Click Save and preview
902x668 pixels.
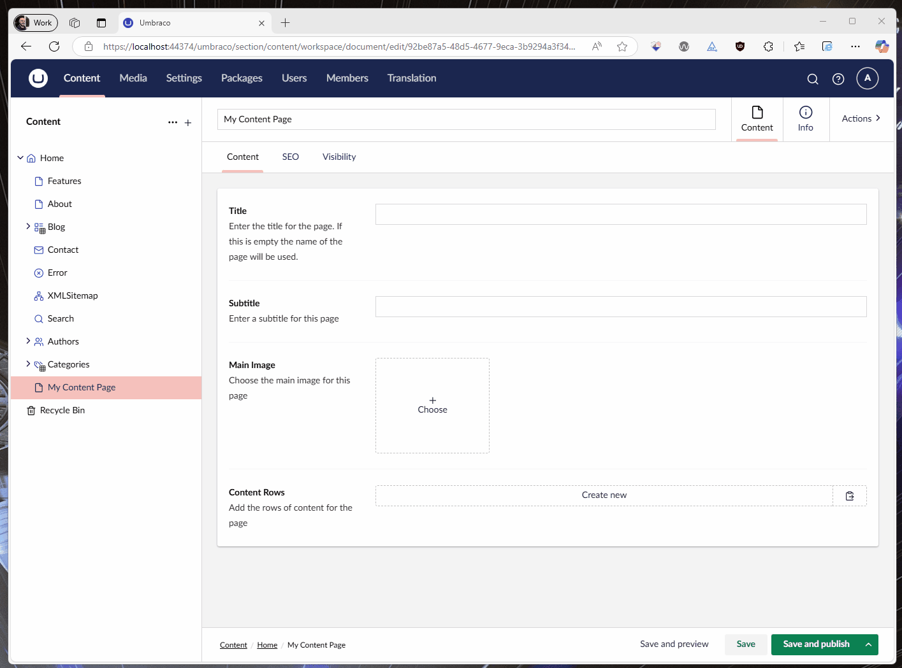pyautogui.click(x=674, y=644)
